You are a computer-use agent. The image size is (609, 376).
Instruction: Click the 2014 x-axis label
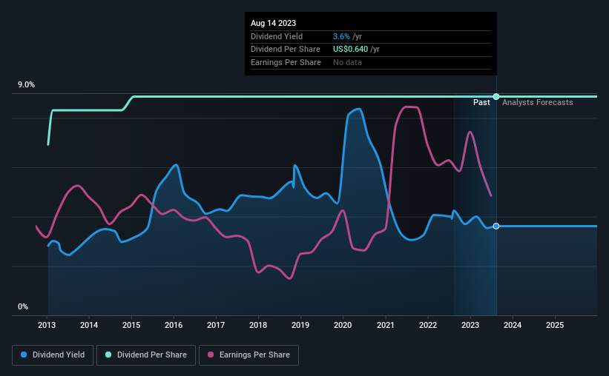89,325
